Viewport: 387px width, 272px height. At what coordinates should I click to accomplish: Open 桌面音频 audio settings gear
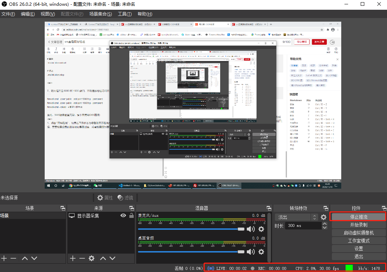(261, 252)
